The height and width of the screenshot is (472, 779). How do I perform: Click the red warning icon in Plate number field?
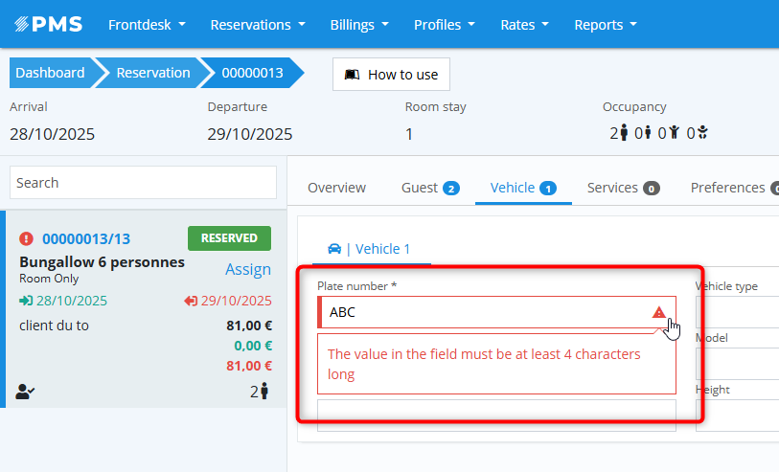658,312
